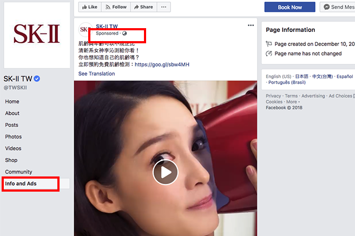Viewport: 355px width, 236px height.
Task: Click the page name history icon
Action: coord(269,54)
